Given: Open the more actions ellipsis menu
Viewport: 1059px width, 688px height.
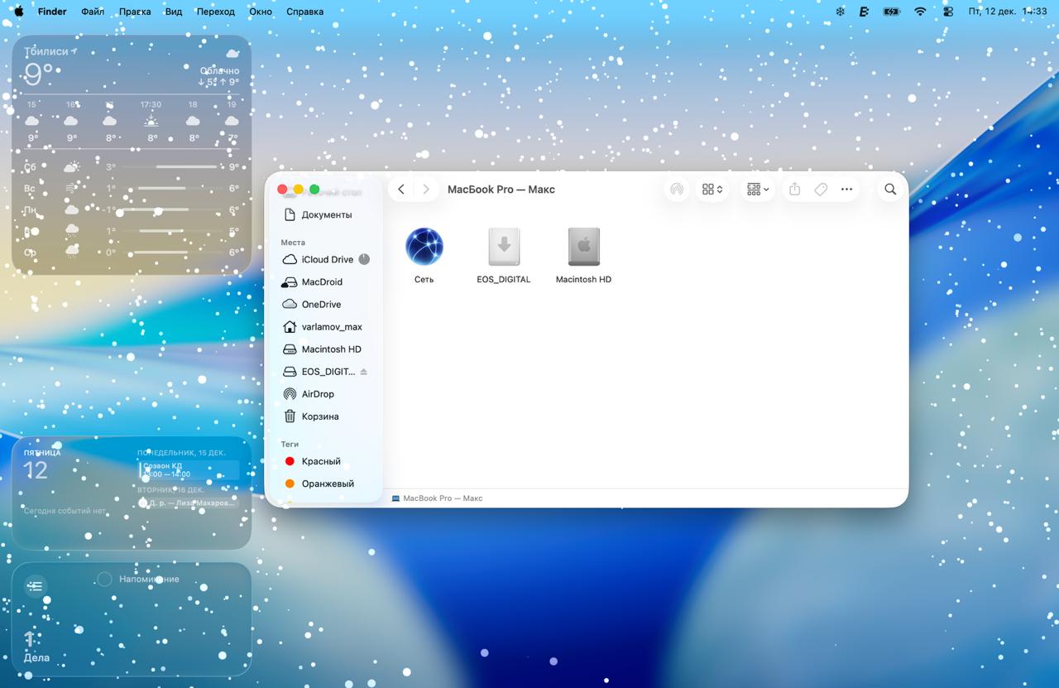Looking at the screenshot, I should click(x=846, y=190).
